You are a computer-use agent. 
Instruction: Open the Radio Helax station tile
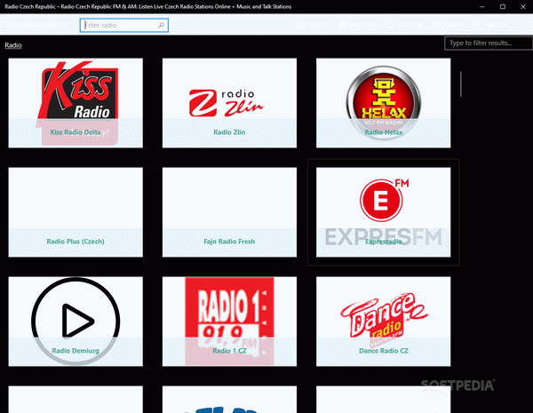(384, 103)
